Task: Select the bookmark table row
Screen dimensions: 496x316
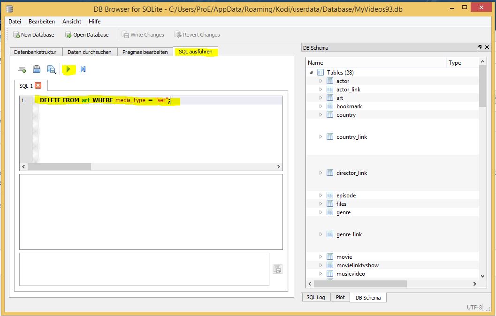Action: (x=392, y=106)
